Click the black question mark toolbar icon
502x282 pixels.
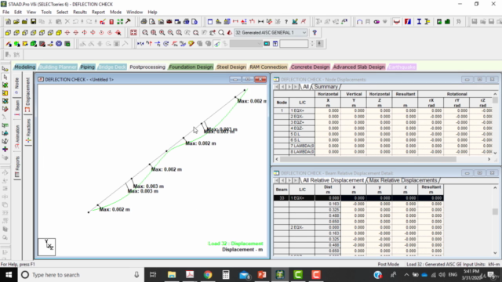(x=286, y=22)
